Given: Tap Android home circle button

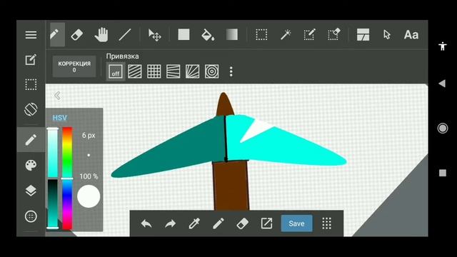Looking at the screenshot, I should click(x=443, y=128).
